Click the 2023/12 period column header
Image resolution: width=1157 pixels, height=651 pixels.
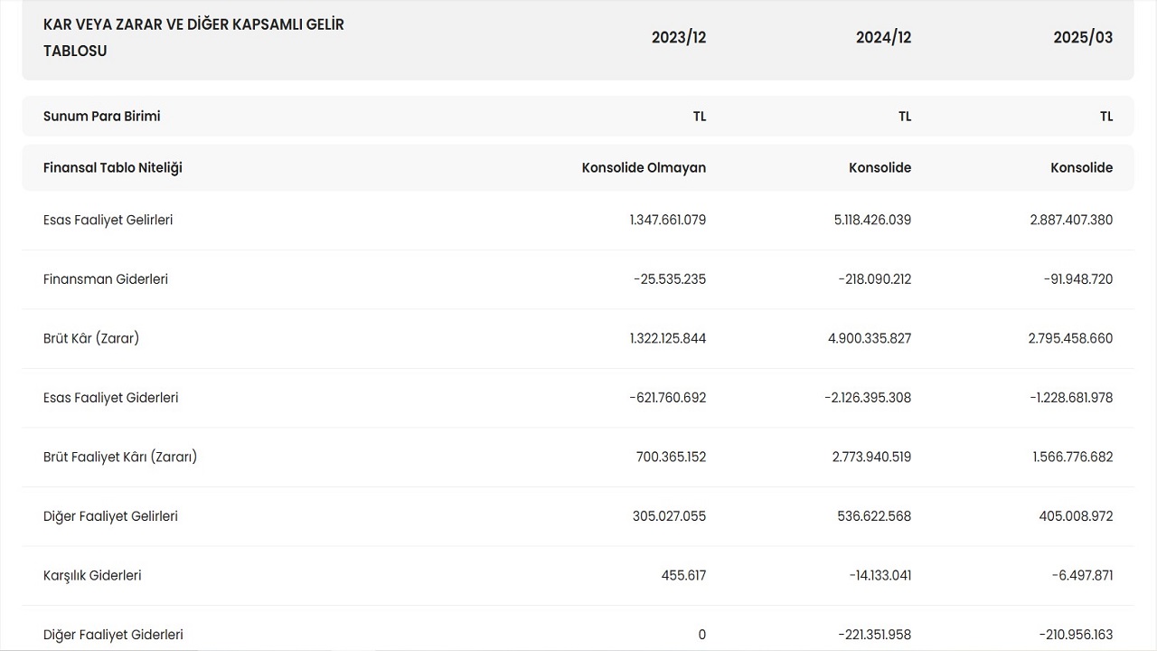[x=678, y=37]
